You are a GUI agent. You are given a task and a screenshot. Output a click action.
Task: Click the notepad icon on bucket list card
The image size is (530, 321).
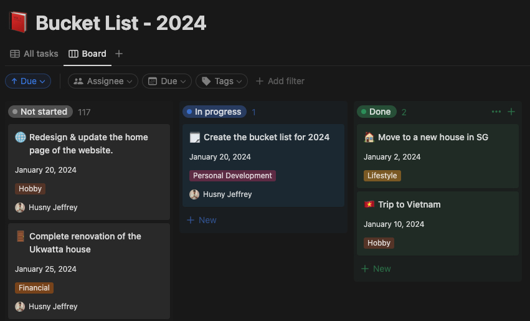pos(195,137)
